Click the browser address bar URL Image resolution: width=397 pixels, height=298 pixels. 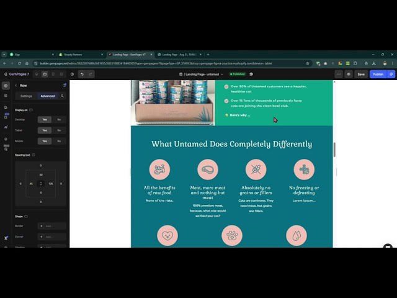coord(156,63)
